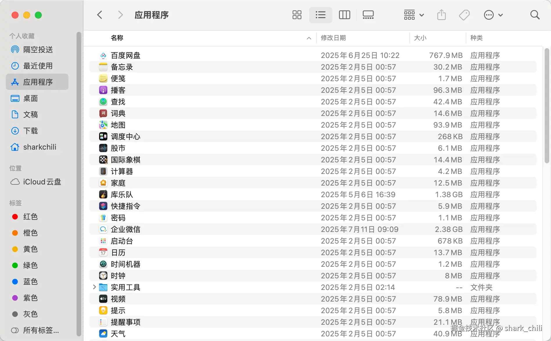The width and height of the screenshot is (551, 341).
Task: Switch to icon grid view
Action: (297, 15)
